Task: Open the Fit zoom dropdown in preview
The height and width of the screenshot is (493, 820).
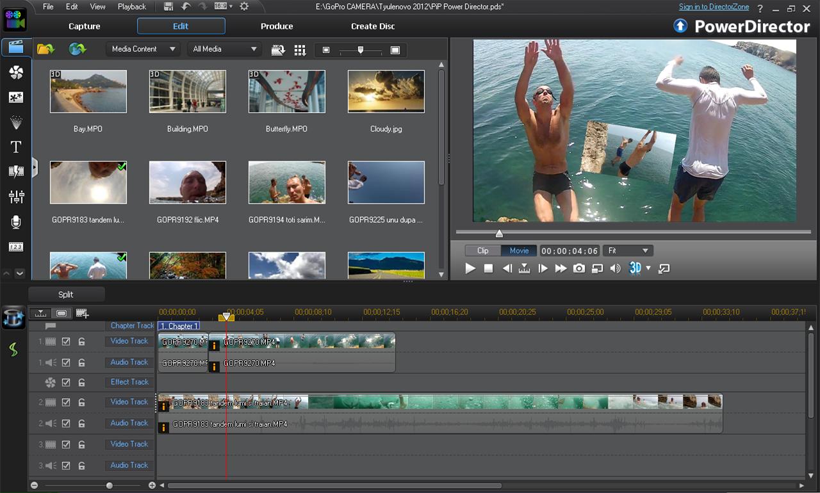Action: coord(628,251)
